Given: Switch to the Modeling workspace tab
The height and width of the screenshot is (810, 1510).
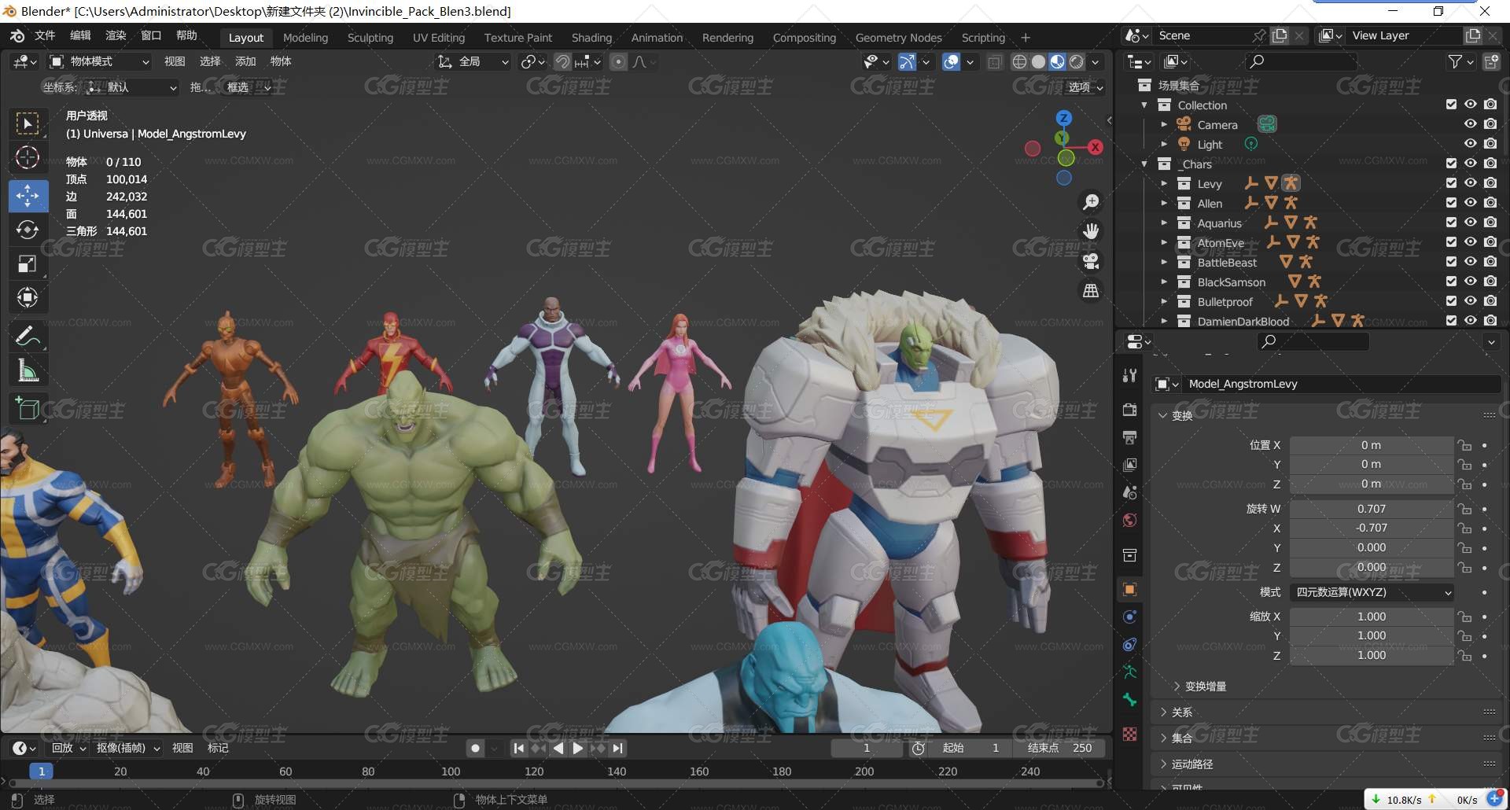Looking at the screenshot, I should [305, 38].
